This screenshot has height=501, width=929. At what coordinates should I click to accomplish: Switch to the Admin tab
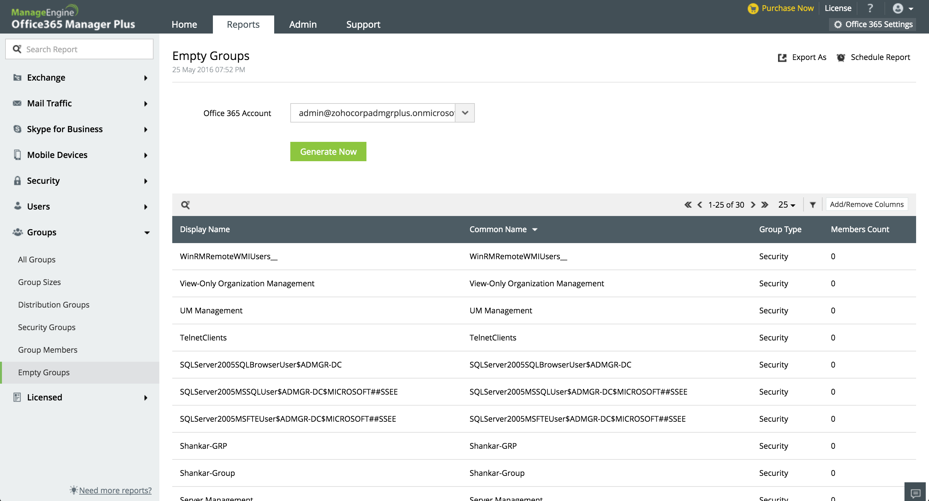303,24
